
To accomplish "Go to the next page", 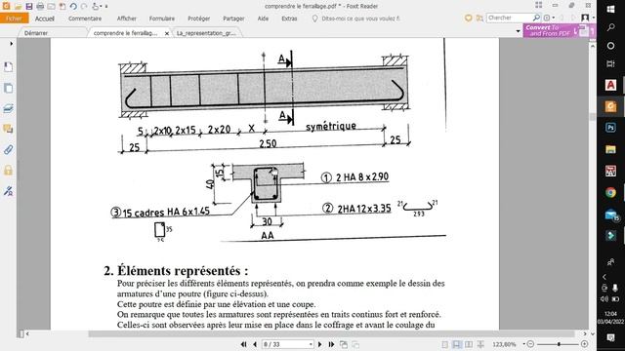I will point(319,344).
